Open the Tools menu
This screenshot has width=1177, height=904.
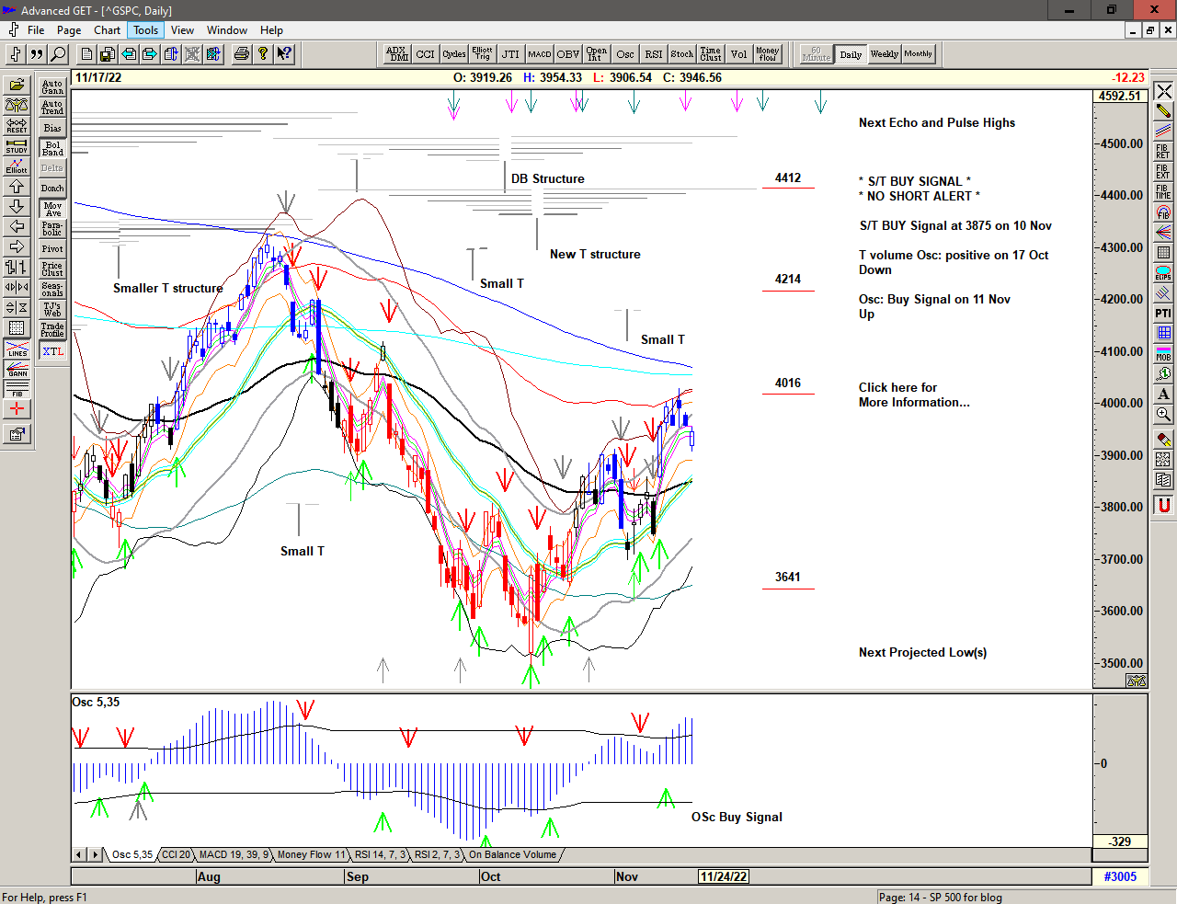[x=145, y=30]
